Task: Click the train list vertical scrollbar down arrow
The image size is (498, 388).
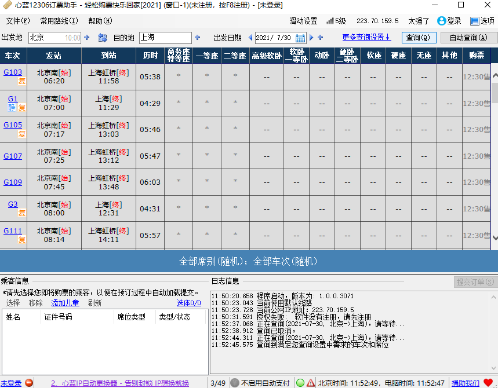Action: 495,237
